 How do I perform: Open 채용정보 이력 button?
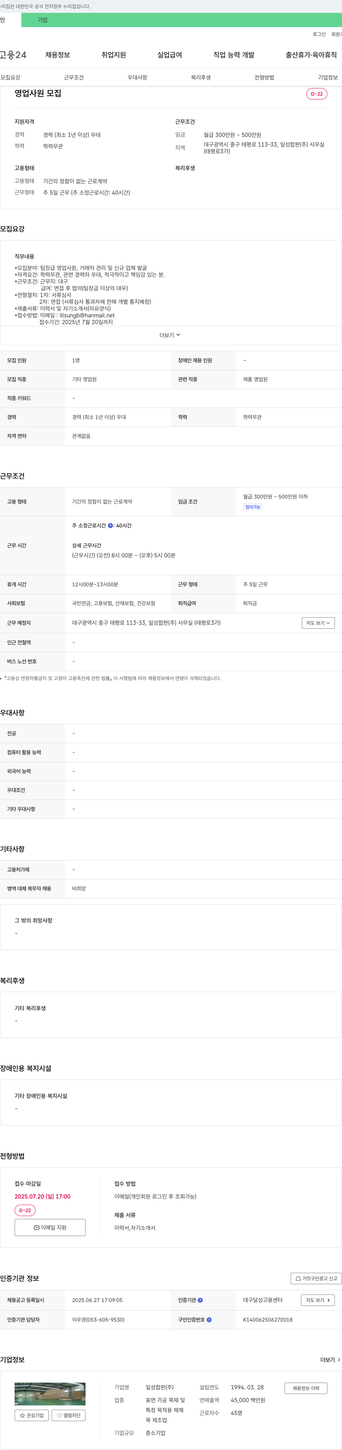306,1388
